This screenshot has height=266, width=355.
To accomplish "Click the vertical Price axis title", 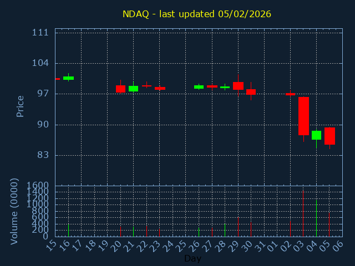I will [20, 106].
